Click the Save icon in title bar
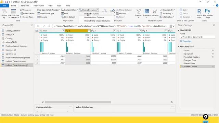This screenshot has height=123, width=219. tap(7, 2)
